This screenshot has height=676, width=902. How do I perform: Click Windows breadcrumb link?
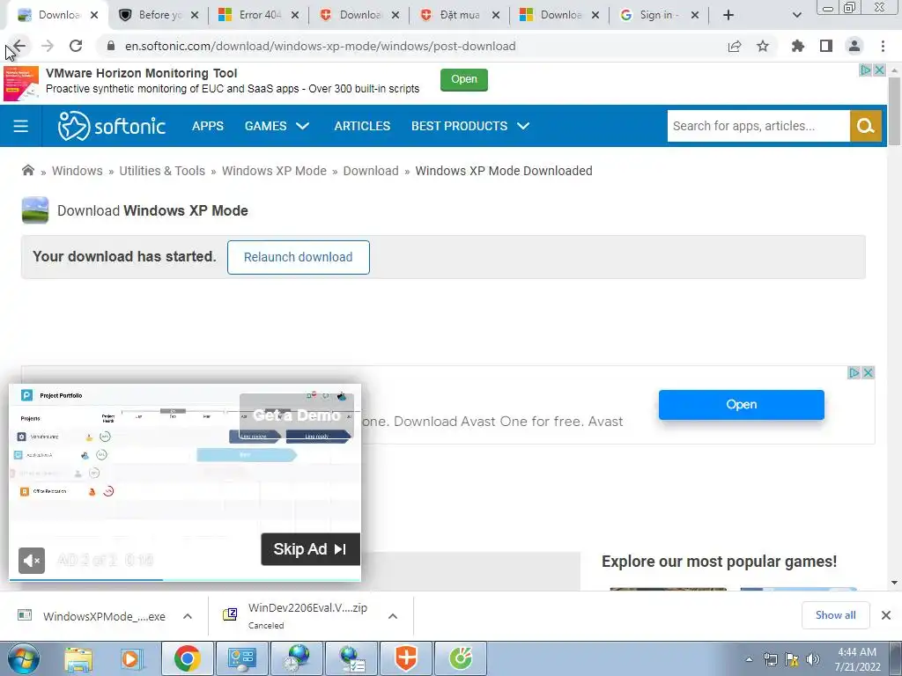coord(78,171)
